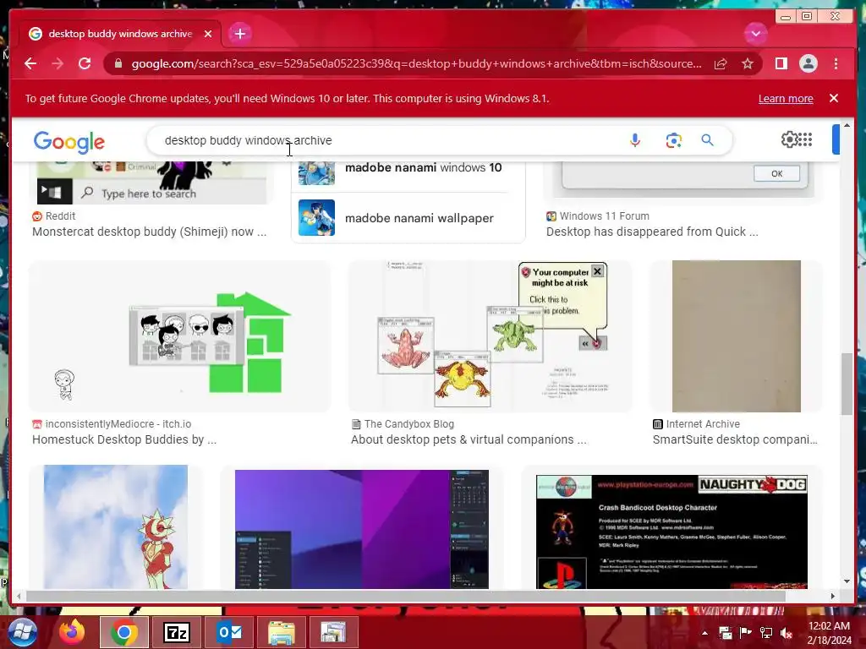This screenshot has height=649, width=866.
Task: Start voice search with microphone
Action: click(x=634, y=140)
